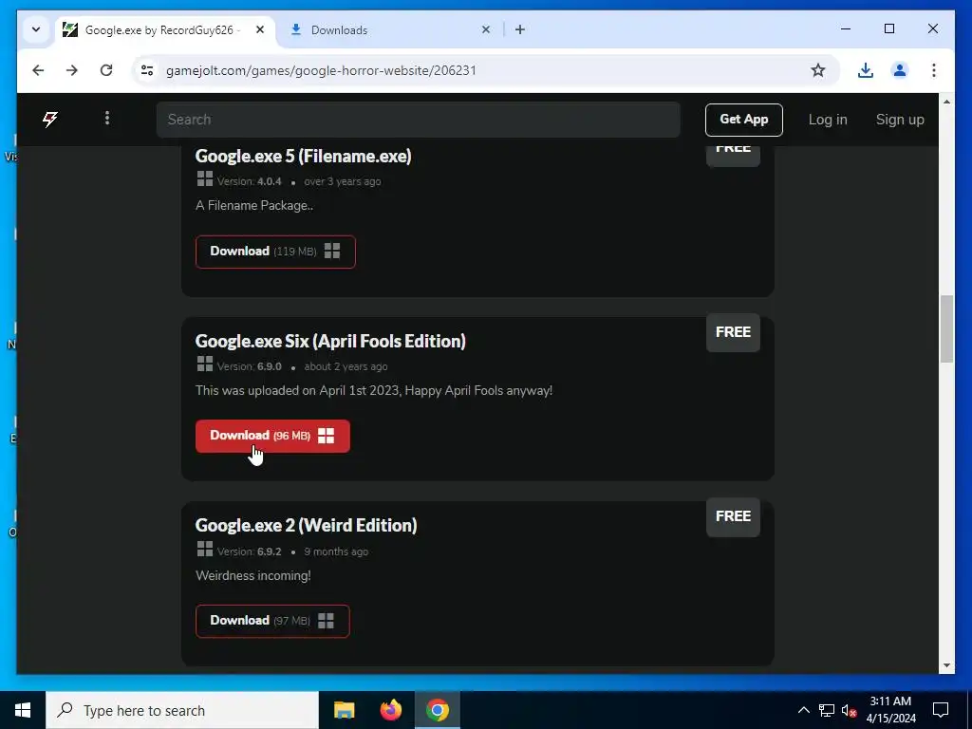Open the Windows Start menu

coord(23,710)
